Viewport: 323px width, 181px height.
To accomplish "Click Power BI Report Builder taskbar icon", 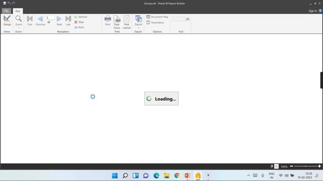I will tap(198, 175).
